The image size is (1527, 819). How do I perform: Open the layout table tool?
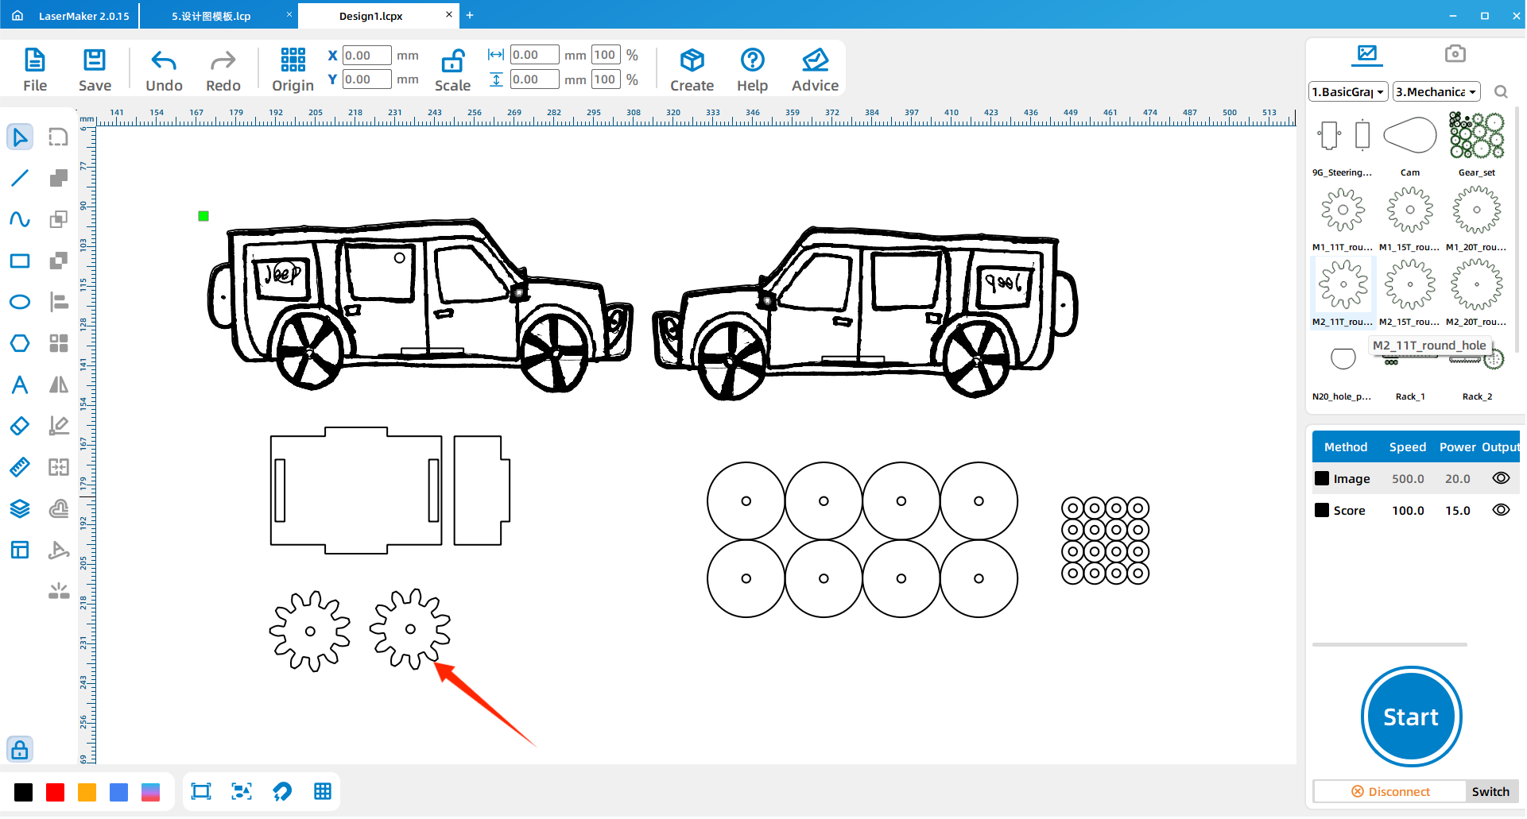click(20, 550)
